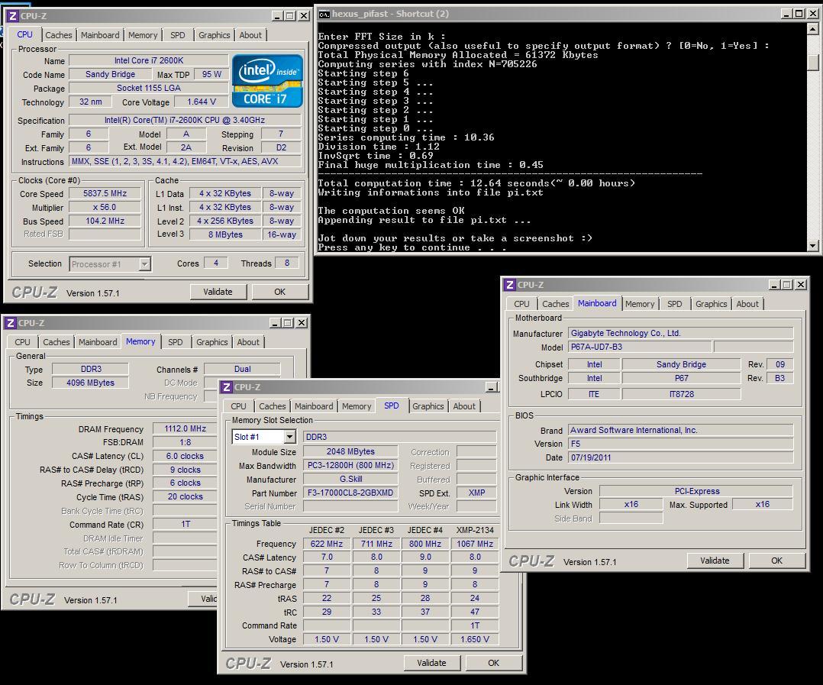Open the Mainboard tab in the CPU window
The image size is (823, 685).
(100, 35)
